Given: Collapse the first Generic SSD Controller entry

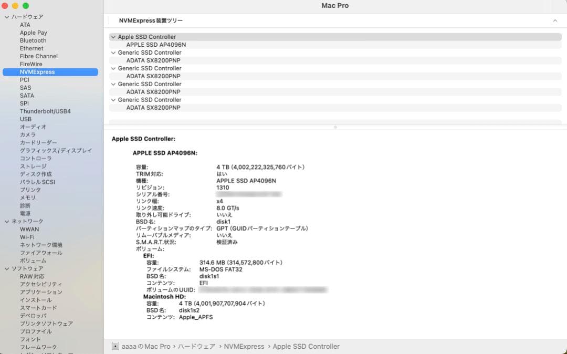Looking at the screenshot, I should point(113,53).
